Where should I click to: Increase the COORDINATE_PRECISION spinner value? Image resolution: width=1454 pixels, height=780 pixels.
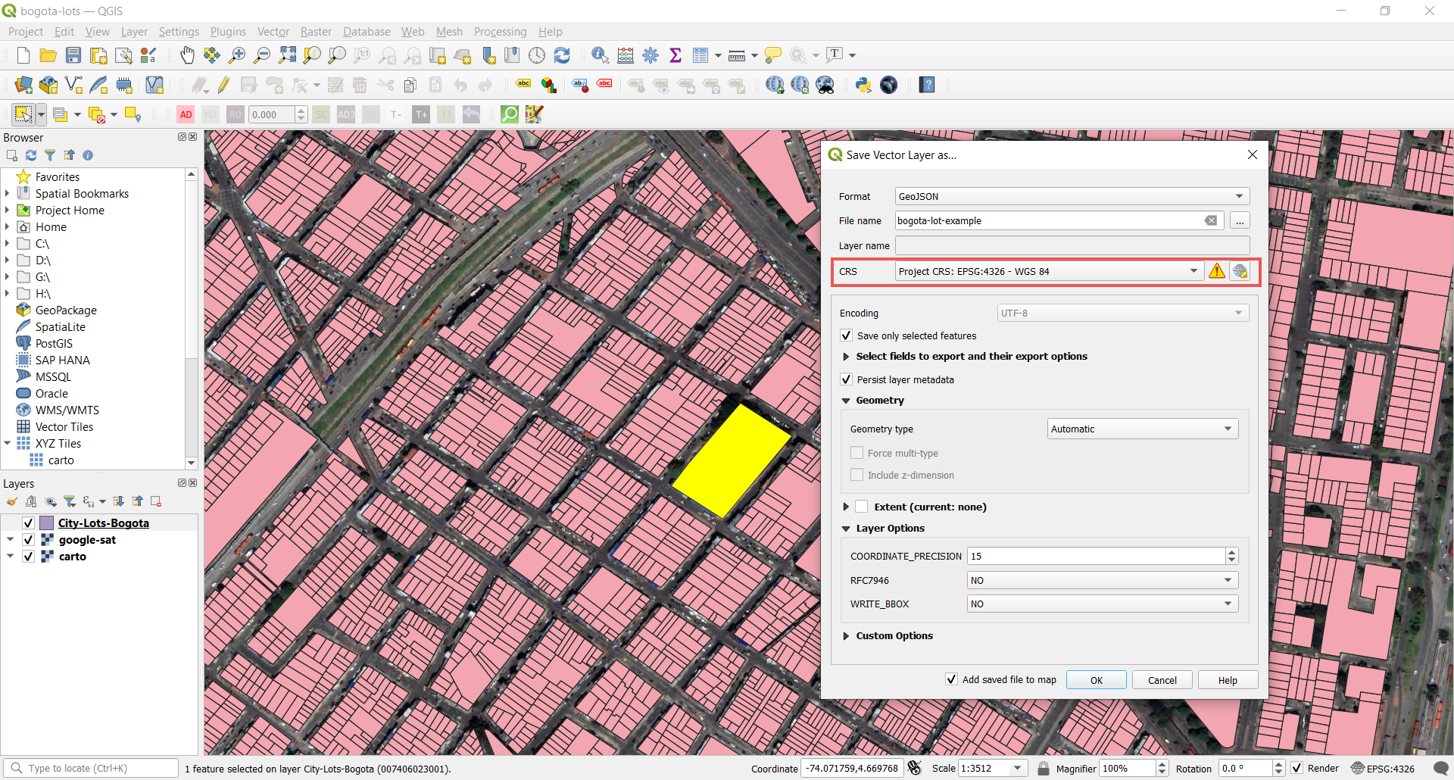(x=1232, y=552)
